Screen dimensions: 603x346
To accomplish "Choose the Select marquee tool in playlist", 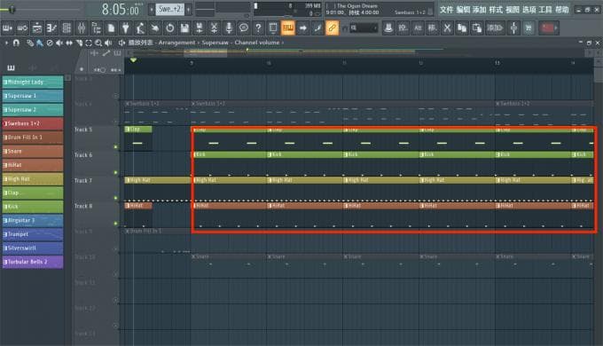I will click(x=89, y=43).
